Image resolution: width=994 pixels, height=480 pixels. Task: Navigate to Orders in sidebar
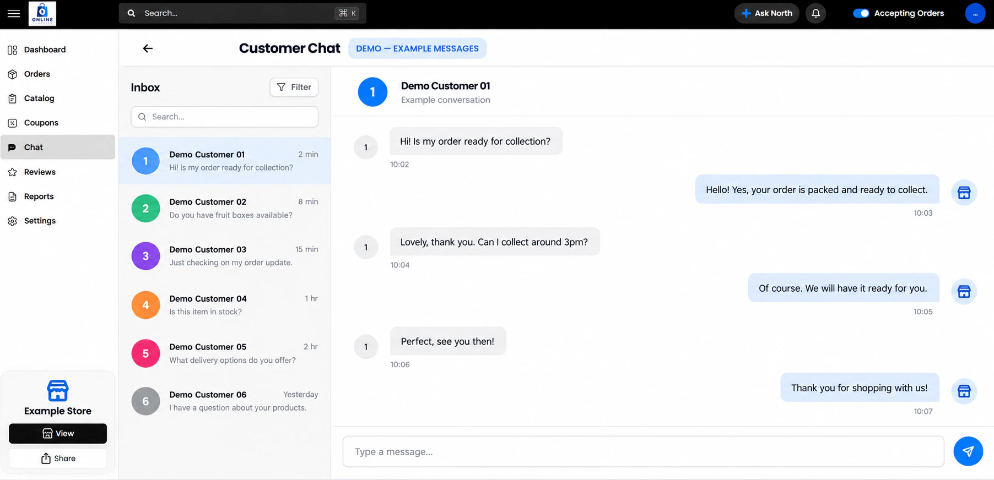click(58, 74)
